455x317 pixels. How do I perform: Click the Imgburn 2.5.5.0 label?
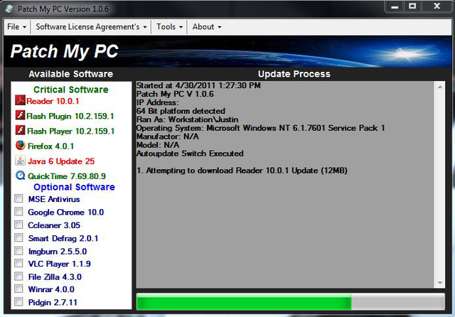coord(58,252)
